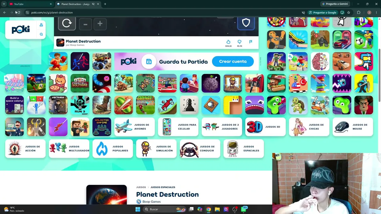This screenshot has height=214, width=381.
Task: Like Planet Destruction with the thumbs up
Action: (x=228, y=42)
